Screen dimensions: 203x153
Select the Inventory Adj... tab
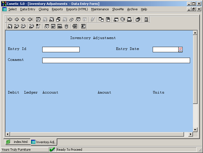point(44,142)
